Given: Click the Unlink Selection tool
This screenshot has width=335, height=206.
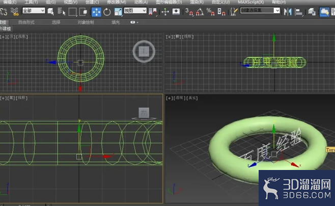Looking at the screenshot, I should (x=3, y=12).
